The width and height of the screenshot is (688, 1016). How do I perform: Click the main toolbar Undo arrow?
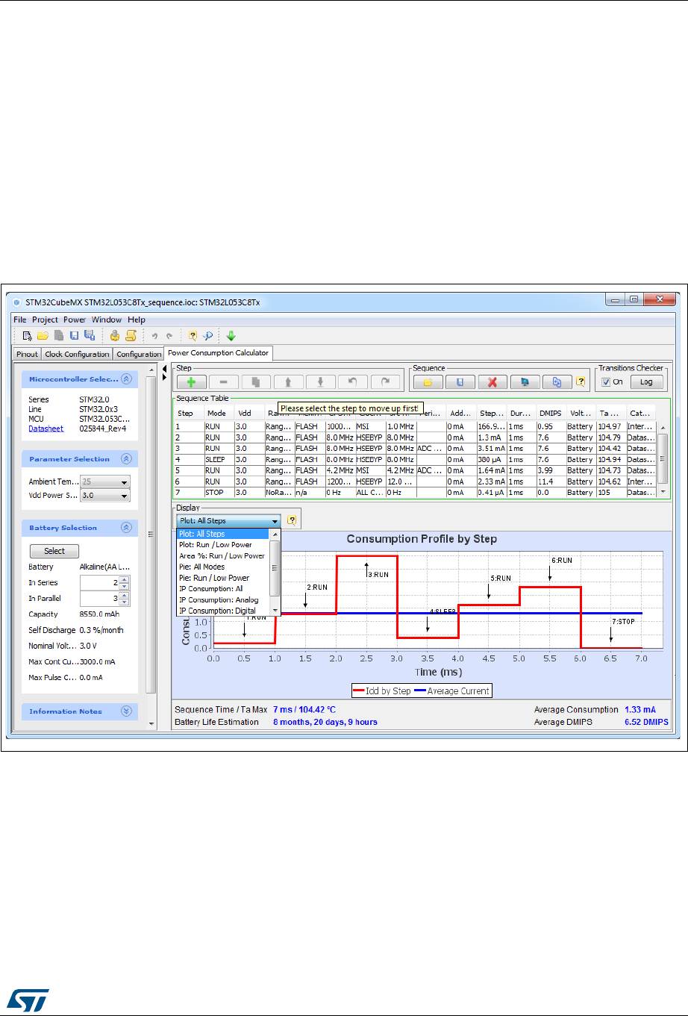[154, 336]
